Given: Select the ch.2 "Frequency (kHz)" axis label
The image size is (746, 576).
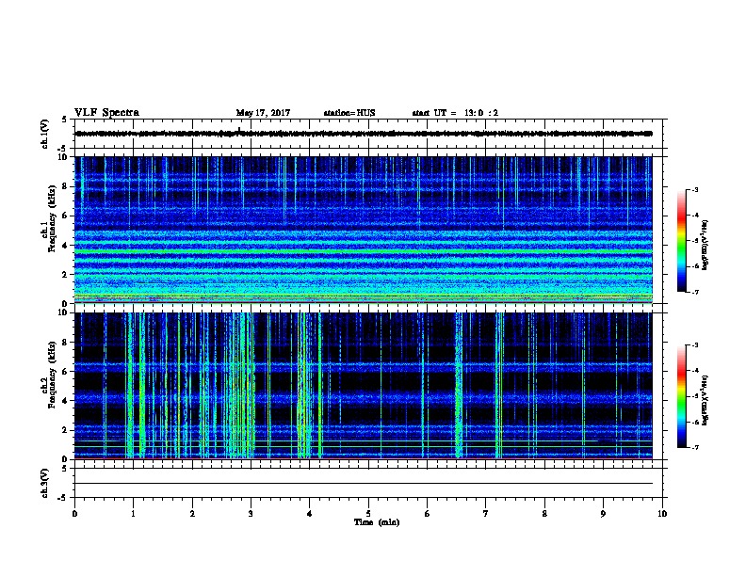Looking at the screenshot, I should [52, 375].
